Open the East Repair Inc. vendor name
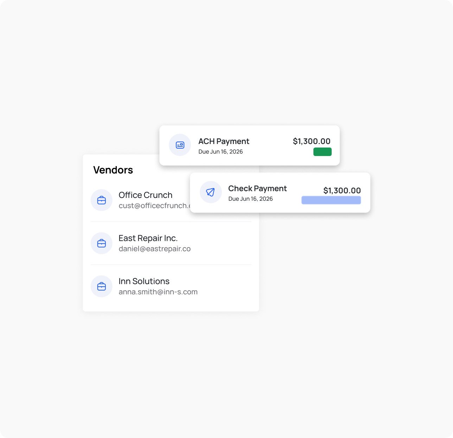Viewport: 453px width, 438px height. 148,238
